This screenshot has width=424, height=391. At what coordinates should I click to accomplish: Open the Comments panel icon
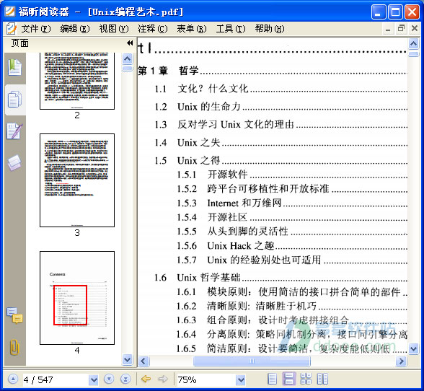[14, 315]
